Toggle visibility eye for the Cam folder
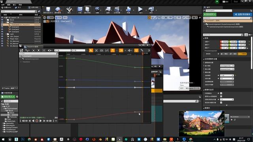This screenshot has width=253, height=142. click(x=2, y=22)
